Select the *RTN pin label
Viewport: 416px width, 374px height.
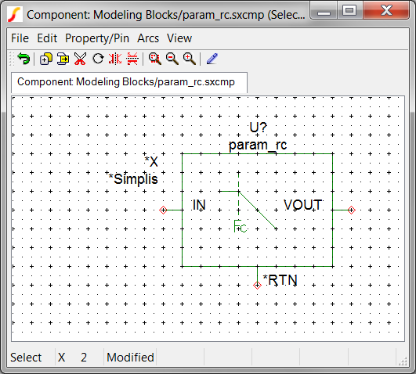click(280, 280)
